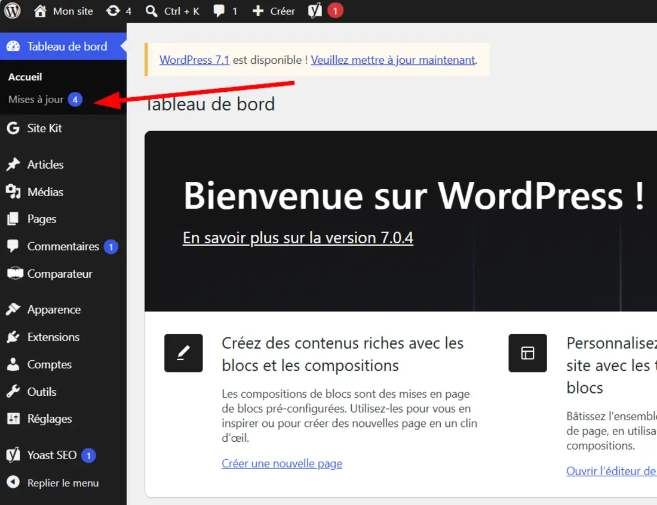Click Veuillez mettre à jour maintenant link
This screenshot has height=505, width=657.
point(393,60)
